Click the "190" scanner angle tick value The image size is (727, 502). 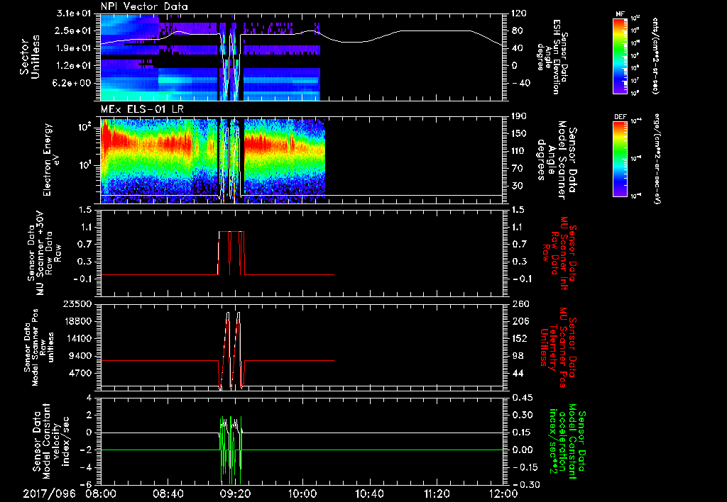pos(519,116)
